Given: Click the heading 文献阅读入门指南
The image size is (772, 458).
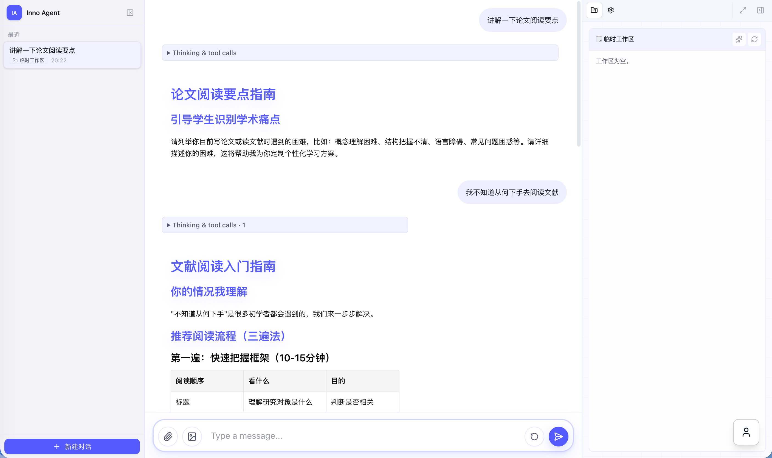Looking at the screenshot, I should tap(223, 266).
